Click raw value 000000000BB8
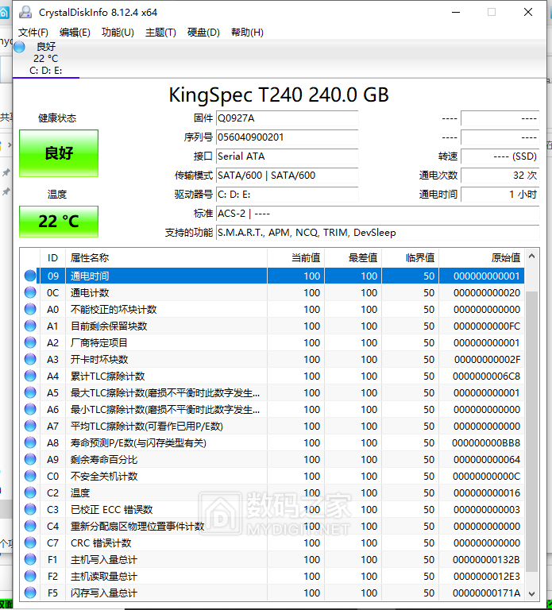 click(486, 442)
